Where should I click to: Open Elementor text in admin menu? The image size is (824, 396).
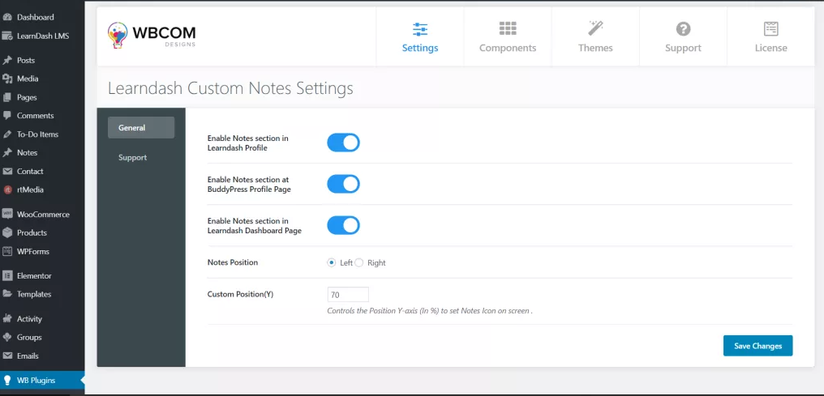coord(34,275)
